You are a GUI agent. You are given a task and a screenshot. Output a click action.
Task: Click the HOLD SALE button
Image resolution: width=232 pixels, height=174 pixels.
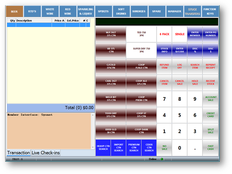click(x=195, y=82)
